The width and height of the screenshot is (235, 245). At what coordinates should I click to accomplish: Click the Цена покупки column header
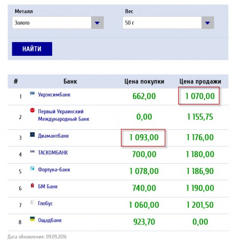pos(144,81)
